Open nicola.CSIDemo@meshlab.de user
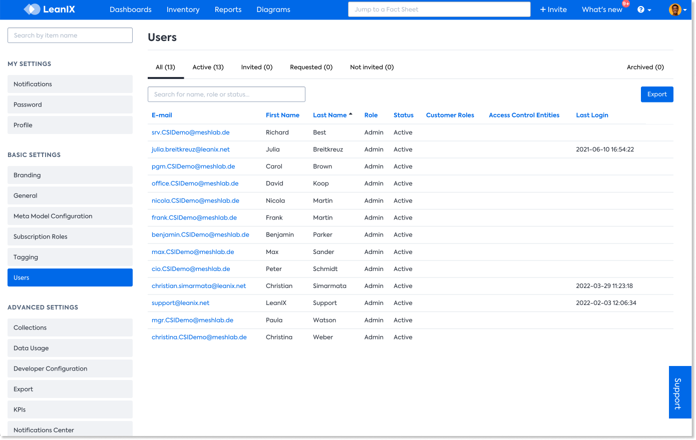Screen dimensions: 696x440 tap(195, 200)
